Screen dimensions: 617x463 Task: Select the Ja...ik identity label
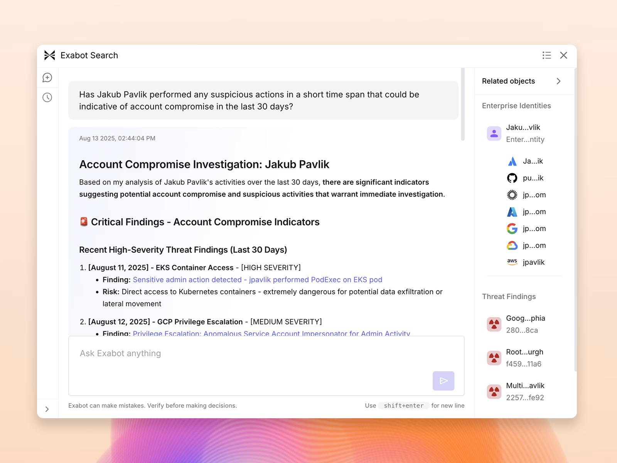click(x=533, y=161)
